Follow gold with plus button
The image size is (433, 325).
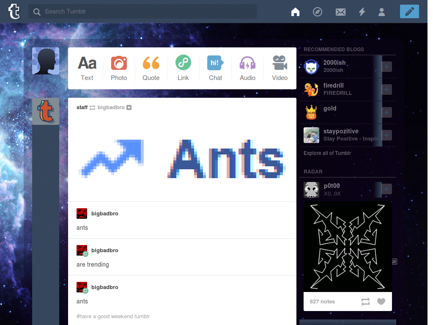click(386, 112)
